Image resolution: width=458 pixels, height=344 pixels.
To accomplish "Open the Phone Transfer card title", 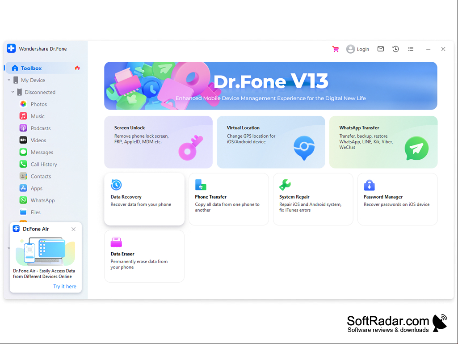I will pyautogui.click(x=210, y=197).
